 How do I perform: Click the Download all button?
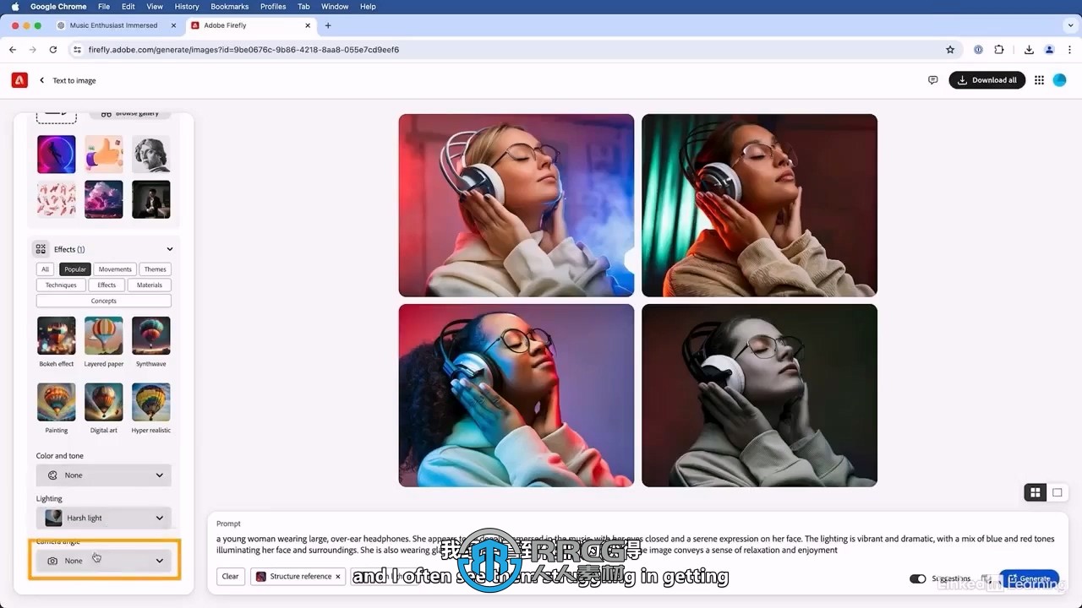[x=986, y=80]
